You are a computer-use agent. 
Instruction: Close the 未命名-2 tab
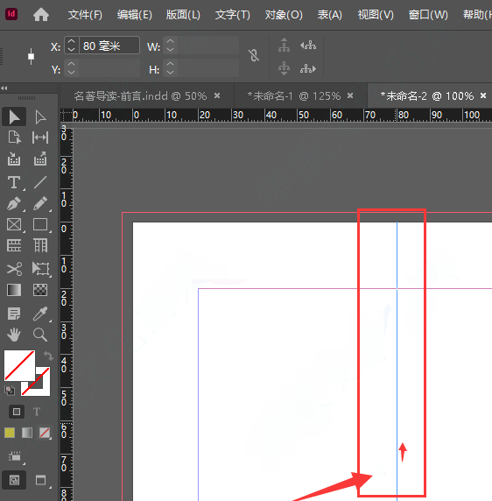pos(483,95)
